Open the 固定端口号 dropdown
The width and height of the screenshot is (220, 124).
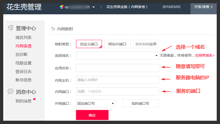[96, 104]
